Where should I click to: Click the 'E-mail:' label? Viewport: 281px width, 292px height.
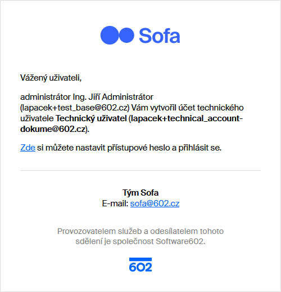pos(115,203)
